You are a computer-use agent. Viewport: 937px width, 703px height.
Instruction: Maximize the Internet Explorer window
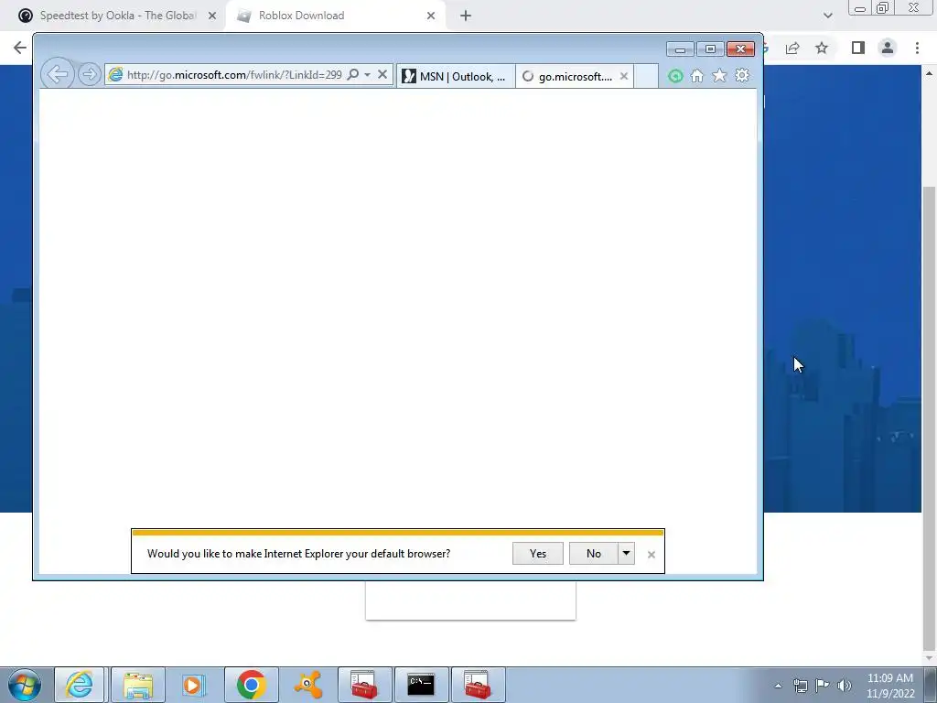pos(710,49)
